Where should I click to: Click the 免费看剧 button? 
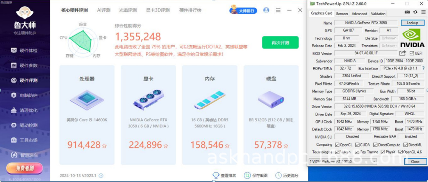[25, 168]
